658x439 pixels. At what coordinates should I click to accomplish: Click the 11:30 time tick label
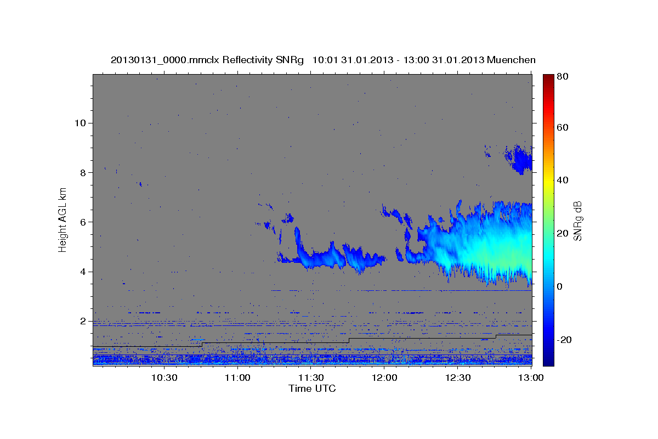pos(311,378)
